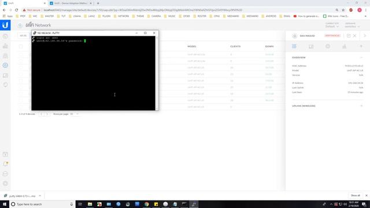This screenshot has height=208, width=370.
Task: Open the ROUTER bookmarks folder
Action: 199,16
